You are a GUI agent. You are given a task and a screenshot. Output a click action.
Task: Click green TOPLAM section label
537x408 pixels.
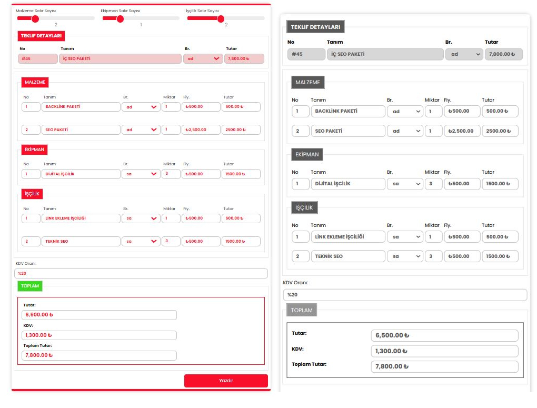(x=30, y=286)
